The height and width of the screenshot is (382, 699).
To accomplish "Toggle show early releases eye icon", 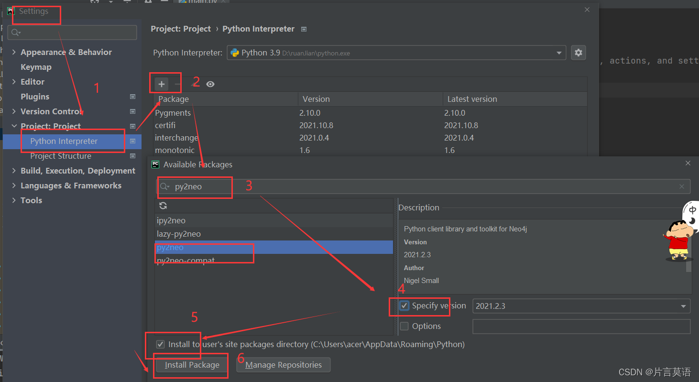I will (x=210, y=84).
